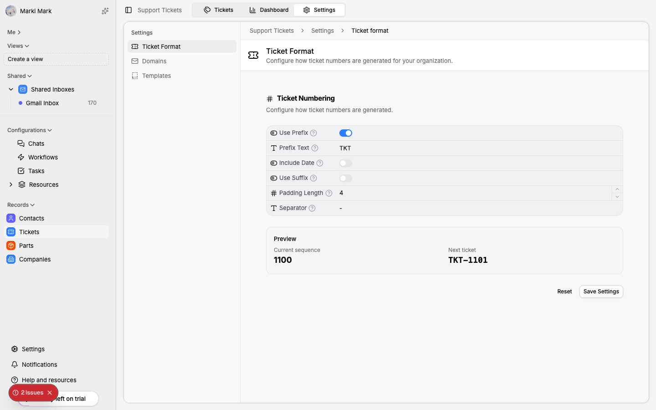
Task: Click the Settings gear icon in bottom sidebar
Action: click(15, 349)
